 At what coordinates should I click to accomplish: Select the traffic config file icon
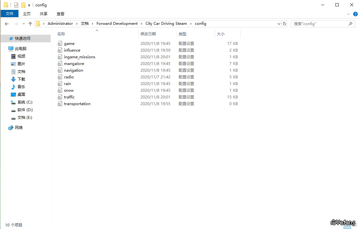point(60,97)
